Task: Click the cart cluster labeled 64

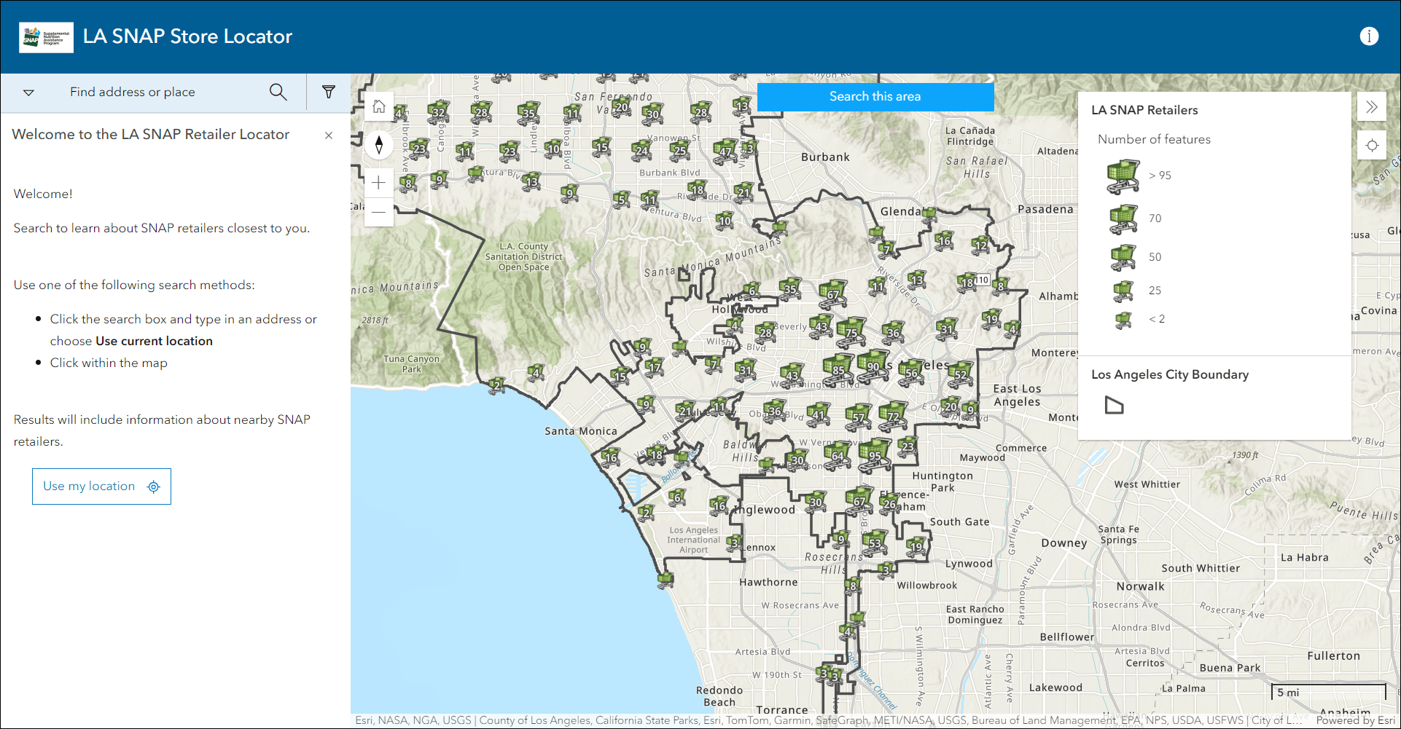Action: tap(838, 455)
